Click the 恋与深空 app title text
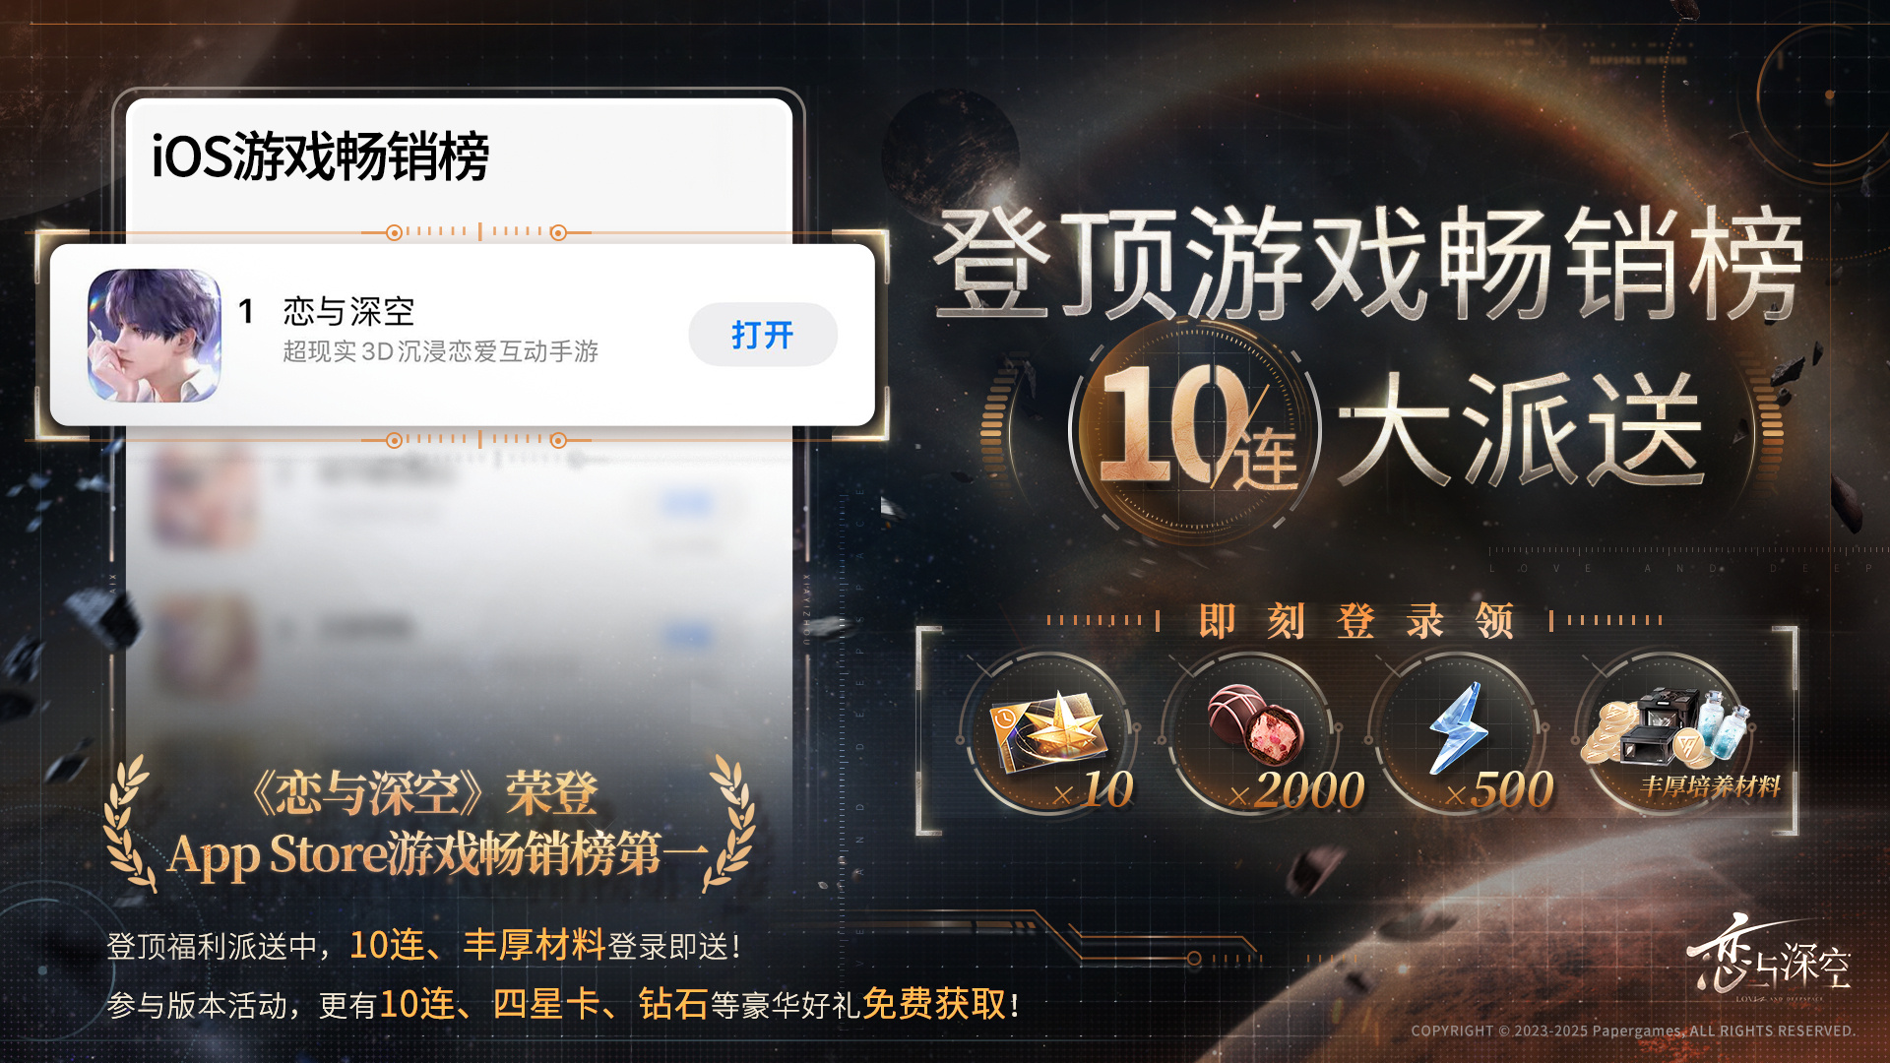1890x1063 pixels. coord(348,312)
